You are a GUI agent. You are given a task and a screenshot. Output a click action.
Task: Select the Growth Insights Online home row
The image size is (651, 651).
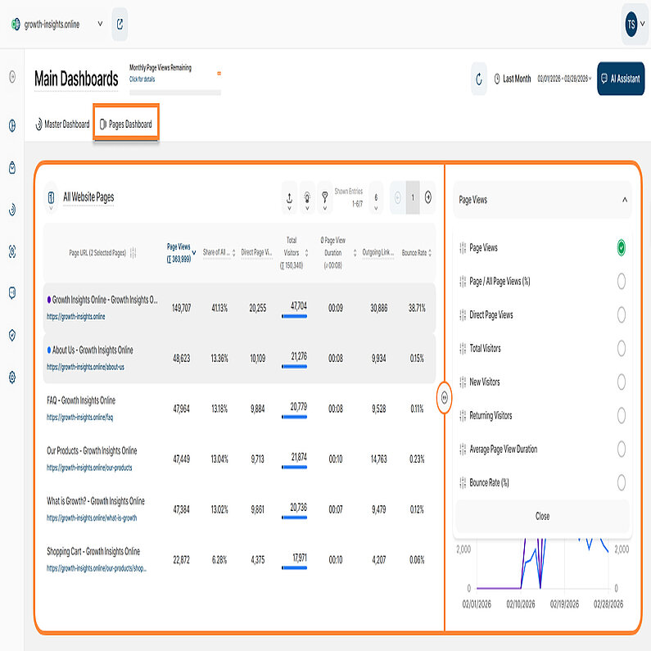coord(239,308)
